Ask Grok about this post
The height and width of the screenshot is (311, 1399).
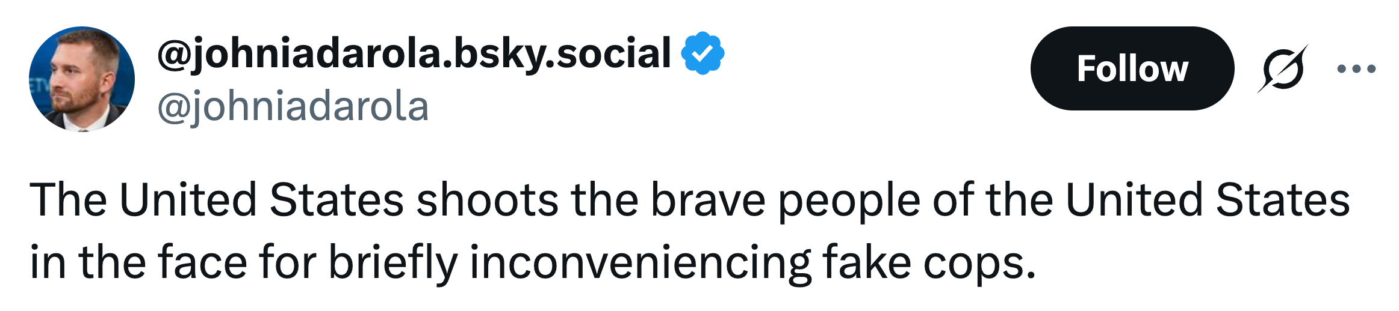click(x=1282, y=68)
